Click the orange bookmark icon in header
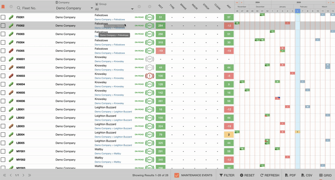335x180 pixels. coord(3,7)
